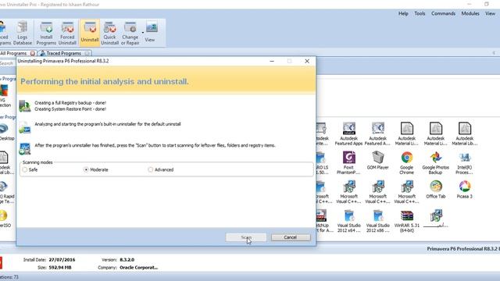The height and width of the screenshot is (281, 500).
Task: Select Google Photos Backup program icon
Action: [x=436, y=163]
